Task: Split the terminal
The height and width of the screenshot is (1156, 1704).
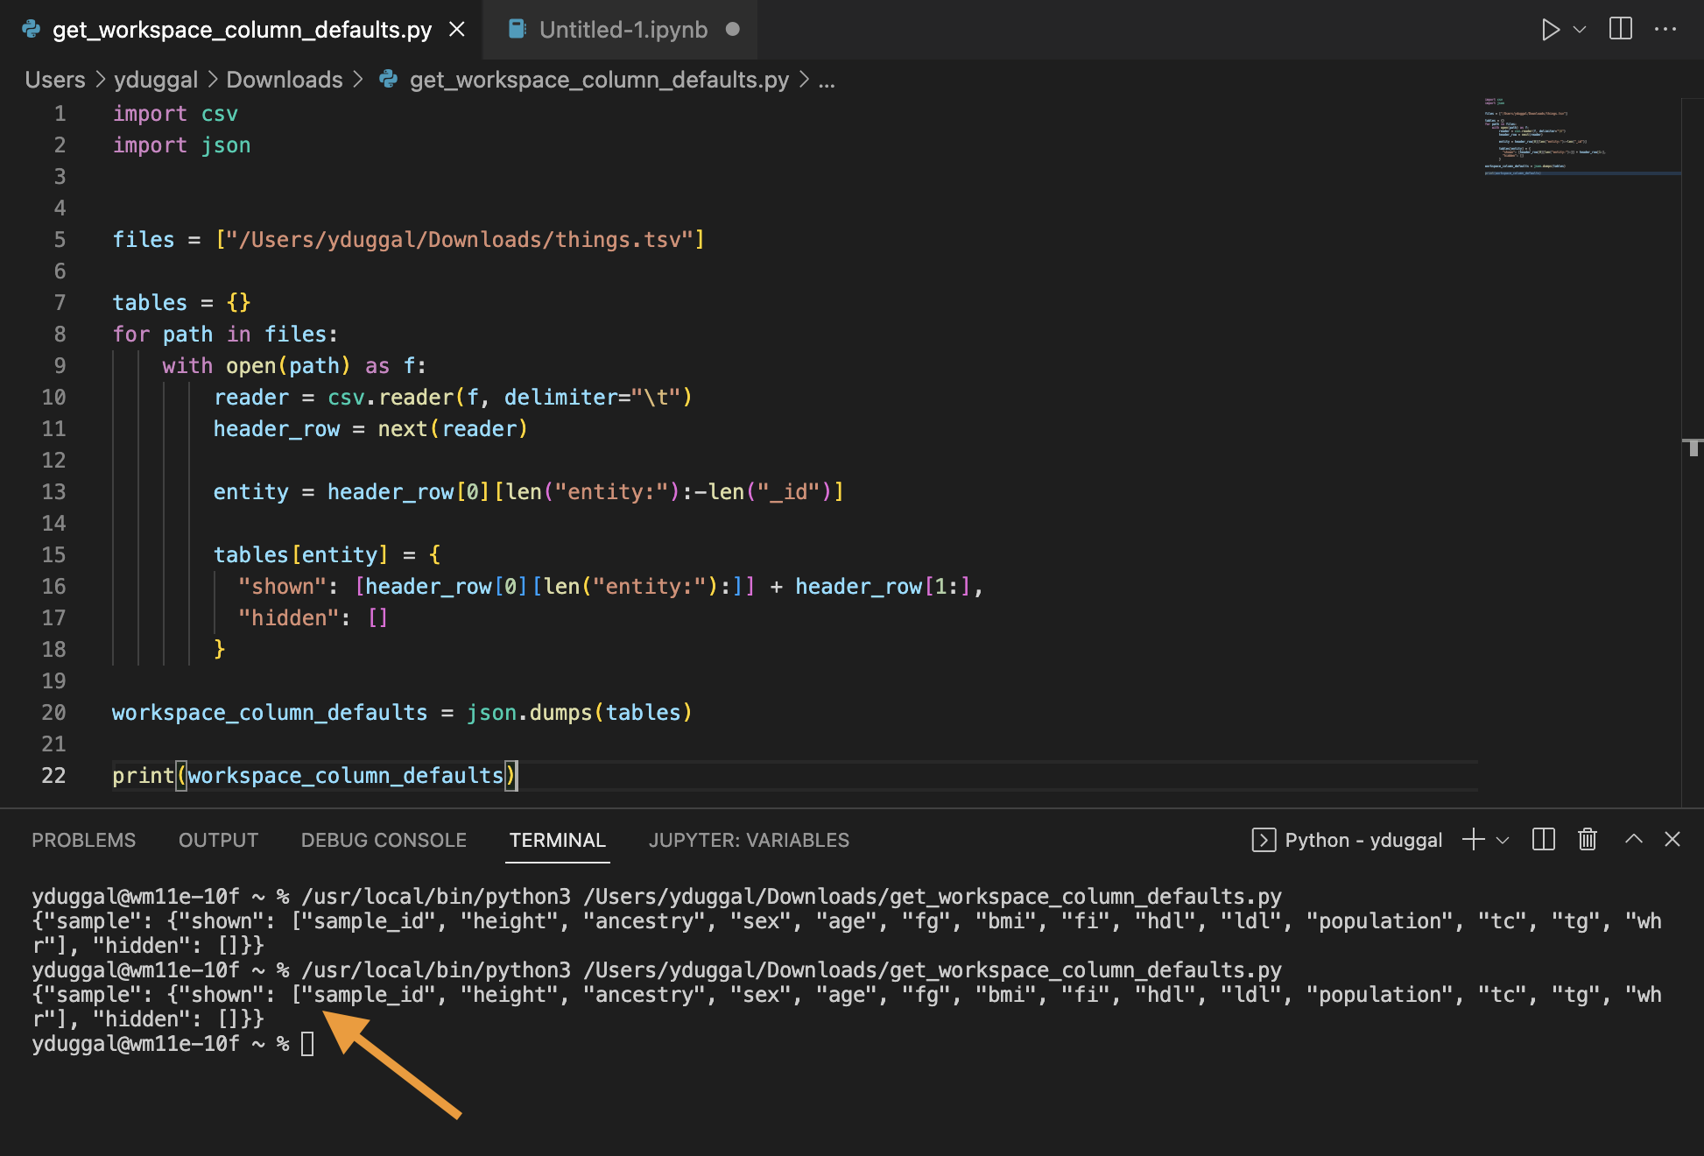Action: pyautogui.click(x=1544, y=840)
